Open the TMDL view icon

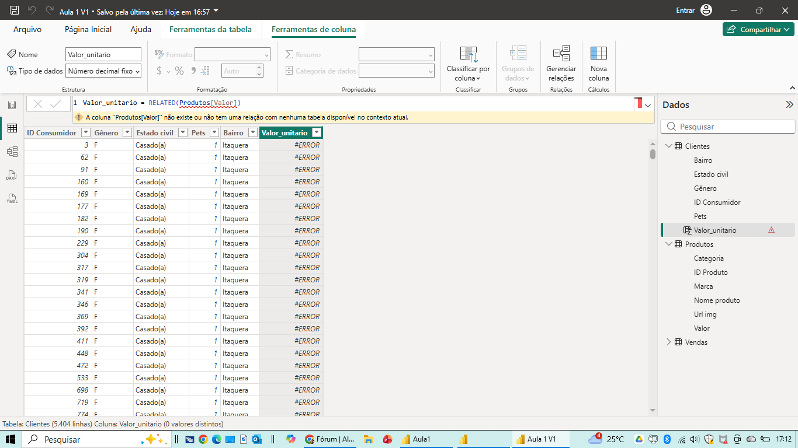pos(12,198)
